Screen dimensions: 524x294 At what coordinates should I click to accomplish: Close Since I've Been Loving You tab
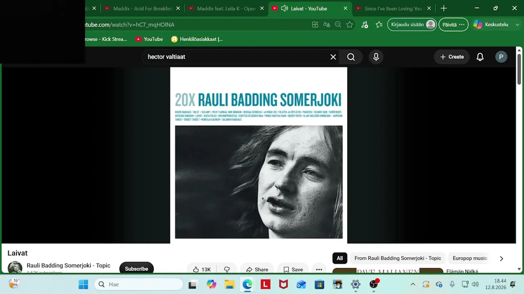point(429,8)
